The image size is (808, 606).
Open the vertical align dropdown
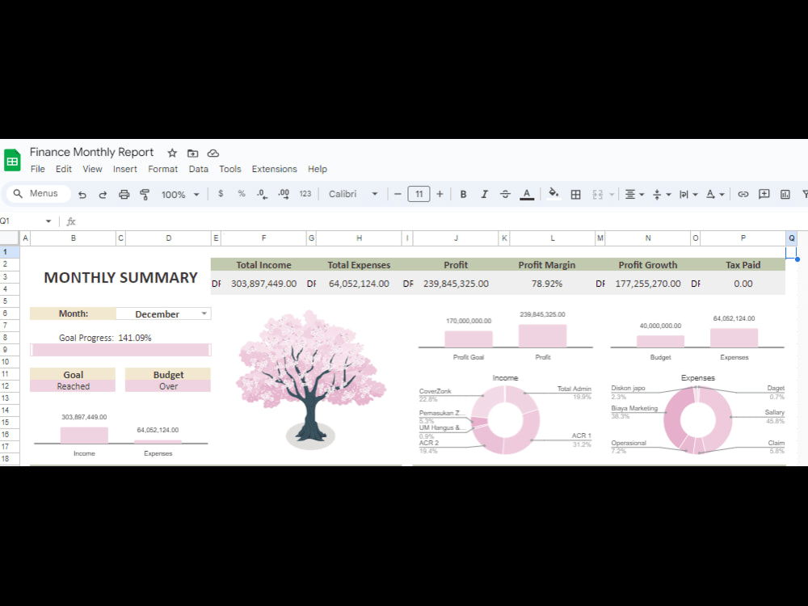click(662, 194)
